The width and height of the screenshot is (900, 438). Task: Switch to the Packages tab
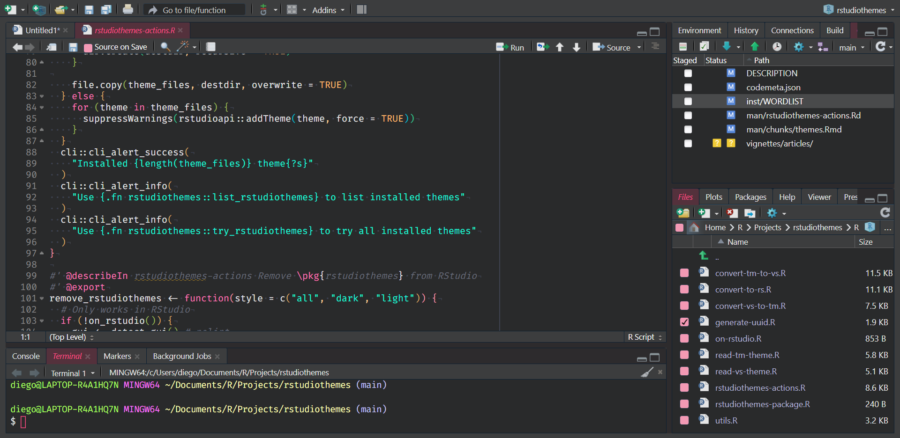click(x=750, y=197)
